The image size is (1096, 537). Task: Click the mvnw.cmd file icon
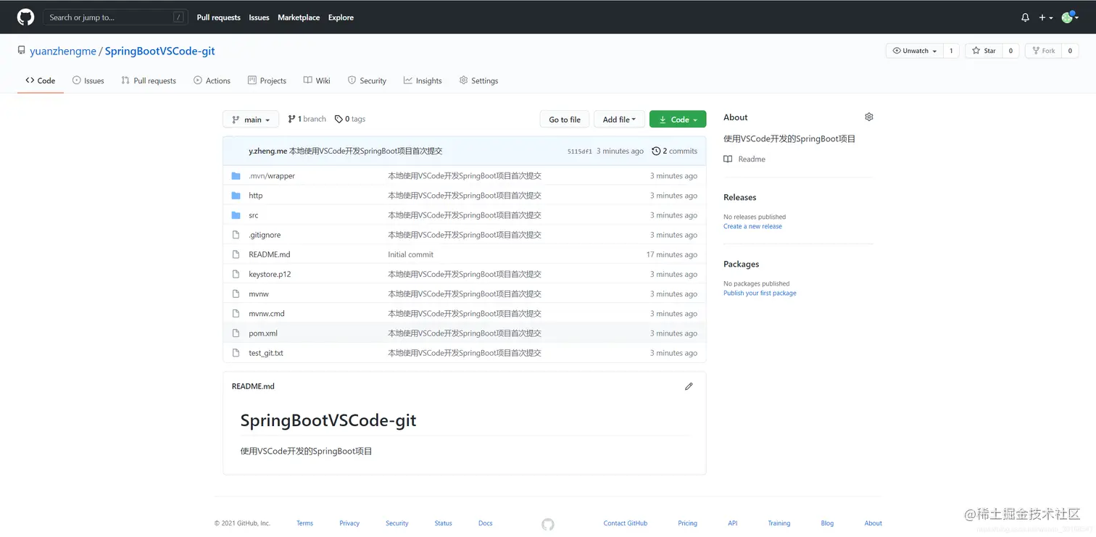(236, 313)
